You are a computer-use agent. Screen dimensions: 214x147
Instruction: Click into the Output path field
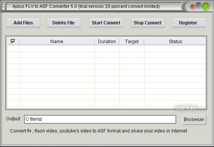click(x=100, y=119)
